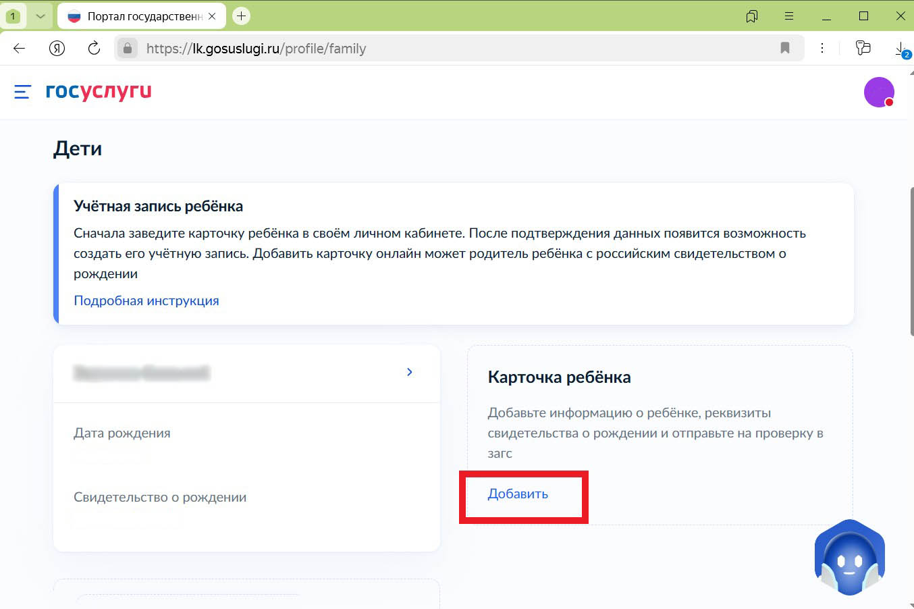Open the profile avatar menu
The image size is (914, 609).
coord(879,92)
